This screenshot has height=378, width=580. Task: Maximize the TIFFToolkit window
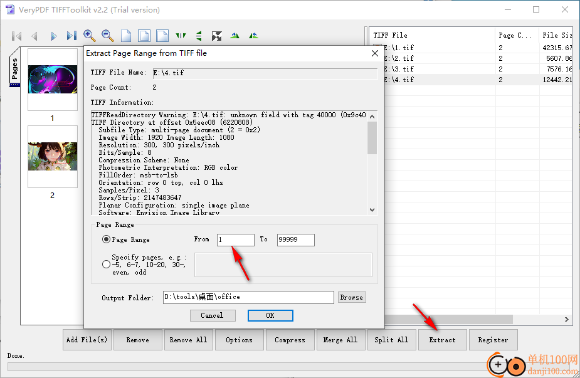pos(536,10)
